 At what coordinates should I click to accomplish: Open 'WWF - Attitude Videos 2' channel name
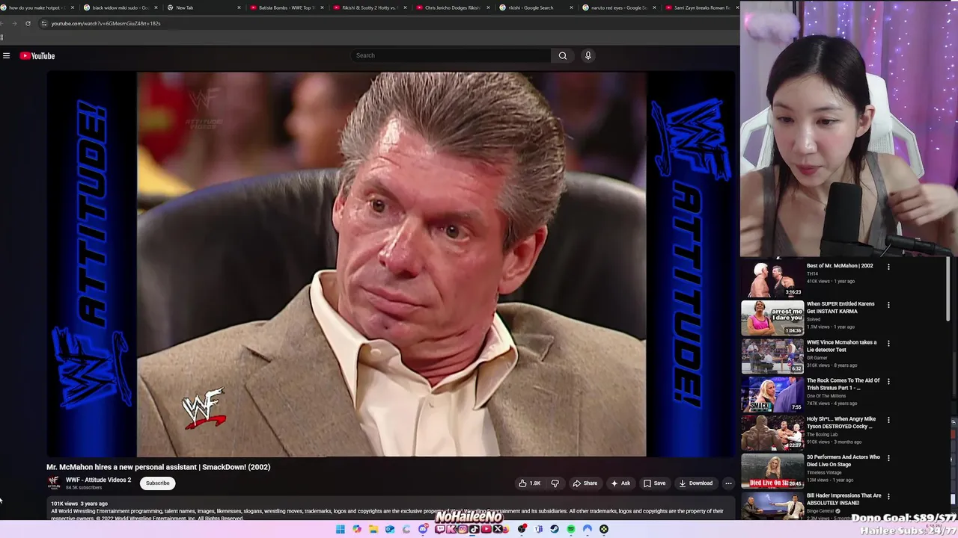click(98, 480)
